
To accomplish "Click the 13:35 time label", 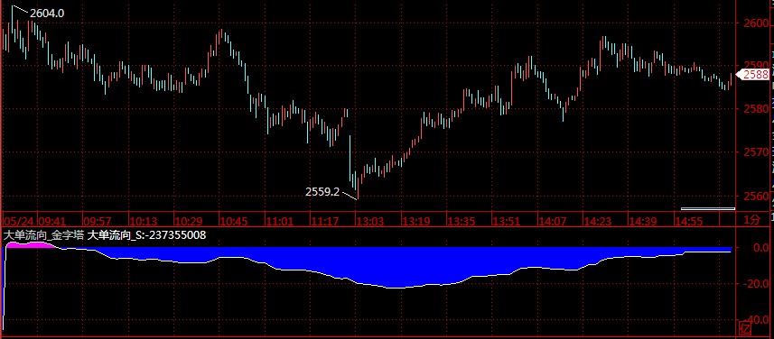I will pos(461,220).
